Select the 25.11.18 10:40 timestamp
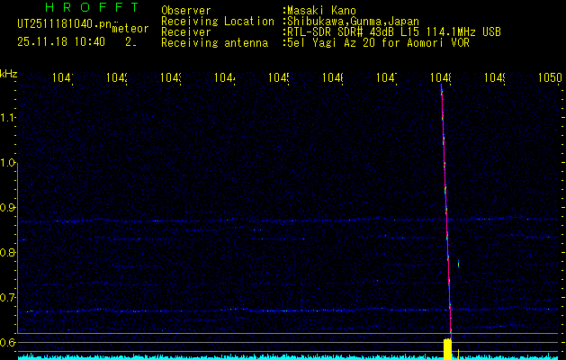This screenshot has height=360, width=566. point(60,41)
